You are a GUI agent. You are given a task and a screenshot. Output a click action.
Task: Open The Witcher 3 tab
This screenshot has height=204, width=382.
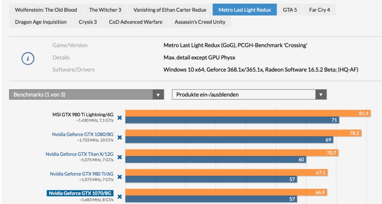pyautogui.click(x=105, y=10)
